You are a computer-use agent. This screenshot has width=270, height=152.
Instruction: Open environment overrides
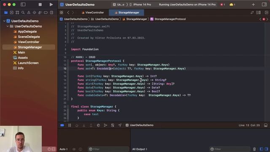[x=113, y=125]
